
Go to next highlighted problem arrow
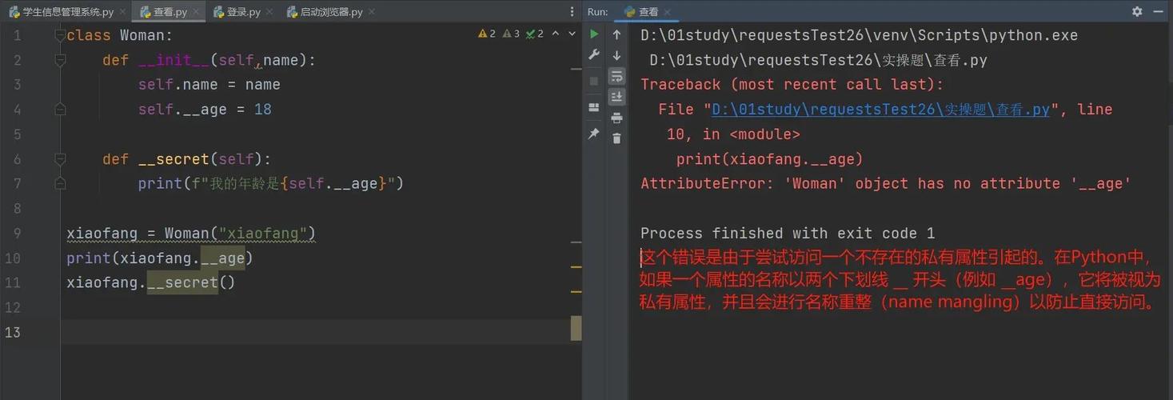573,34
